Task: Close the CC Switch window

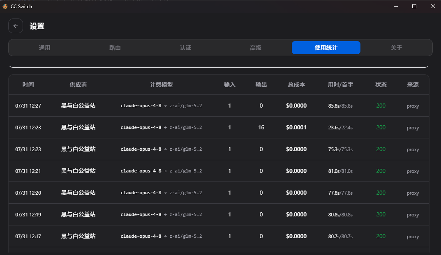Action: (x=433, y=6)
